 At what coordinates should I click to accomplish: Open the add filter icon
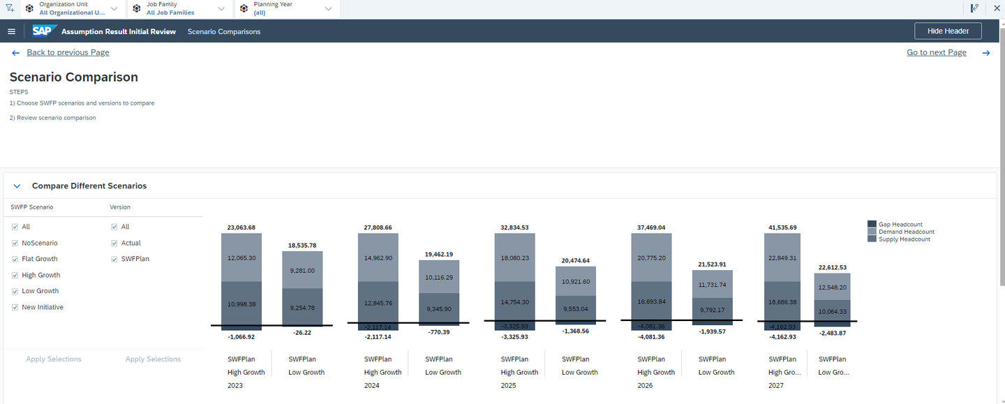(x=10, y=8)
